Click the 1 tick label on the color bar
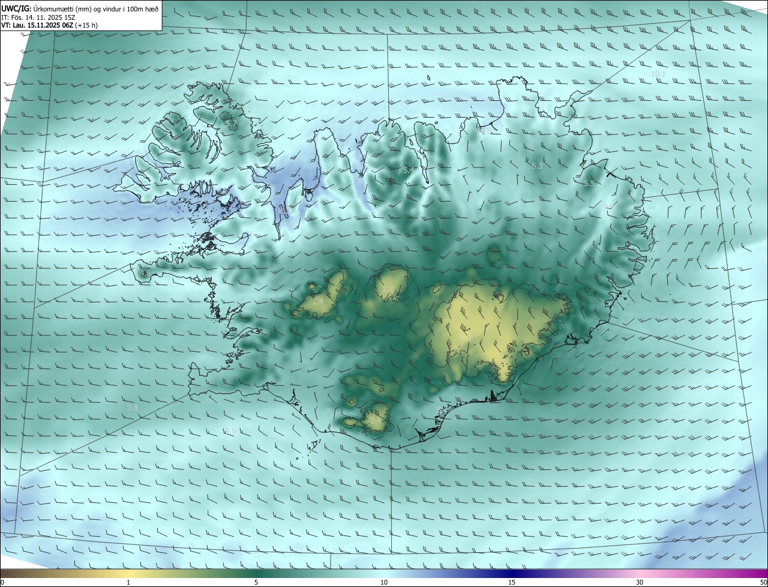768x587 pixels. click(128, 582)
